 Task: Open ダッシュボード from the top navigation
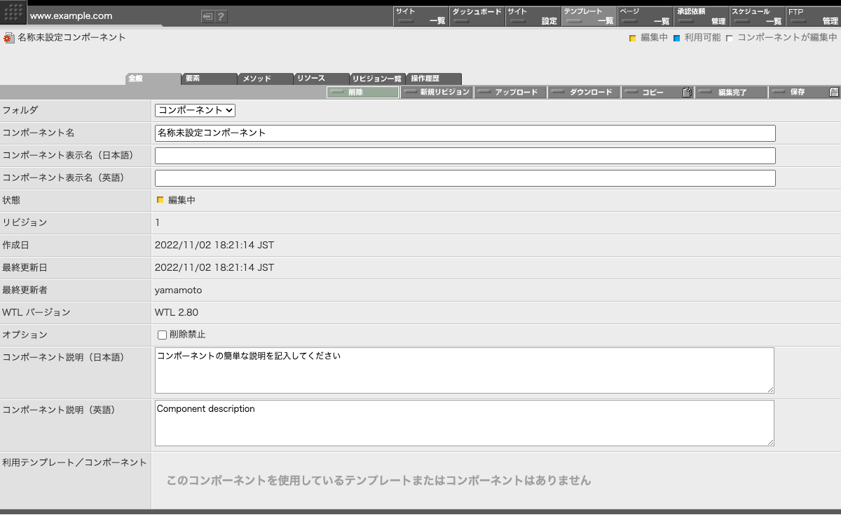tap(477, 16)
